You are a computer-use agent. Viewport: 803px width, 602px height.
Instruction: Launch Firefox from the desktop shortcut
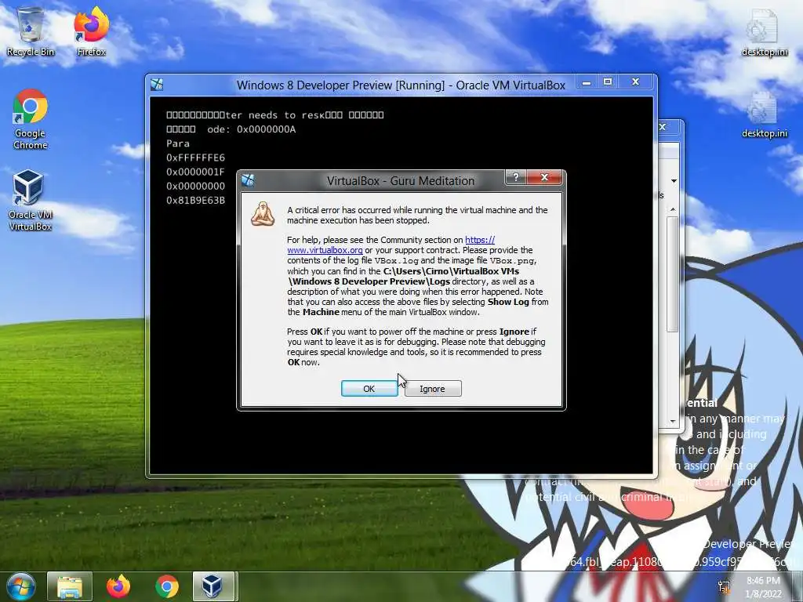tap(91, 31)
